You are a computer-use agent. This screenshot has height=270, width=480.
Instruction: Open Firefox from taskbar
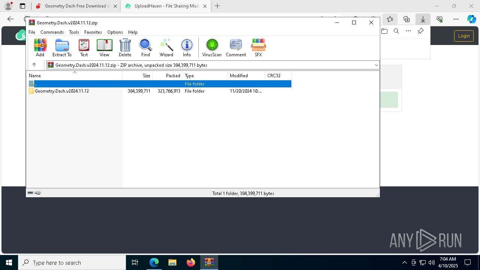[191, 262]
